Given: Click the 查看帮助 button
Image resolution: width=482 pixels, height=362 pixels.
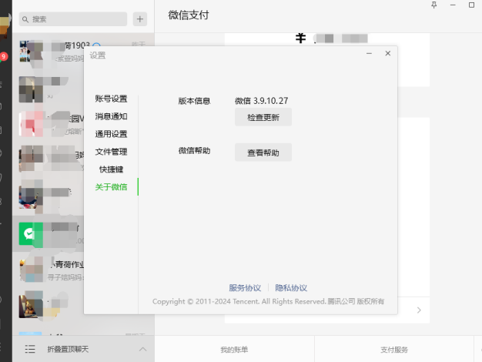Looking at the screenshot, I should (263, 153).
